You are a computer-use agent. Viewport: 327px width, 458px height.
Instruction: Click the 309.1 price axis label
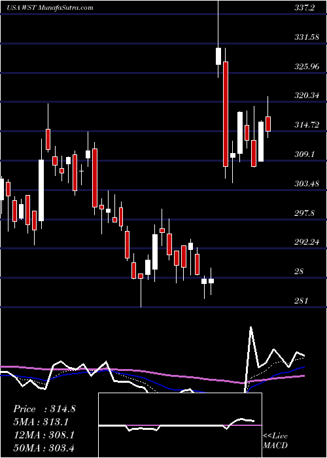304,154
